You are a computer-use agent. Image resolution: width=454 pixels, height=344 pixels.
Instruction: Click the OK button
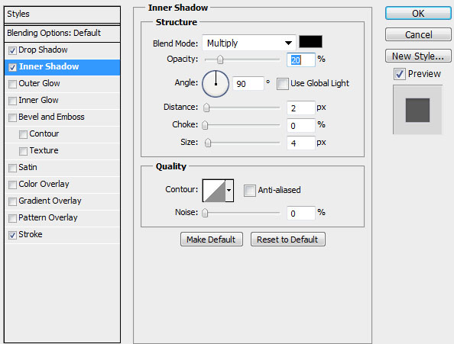pos(418,14)
